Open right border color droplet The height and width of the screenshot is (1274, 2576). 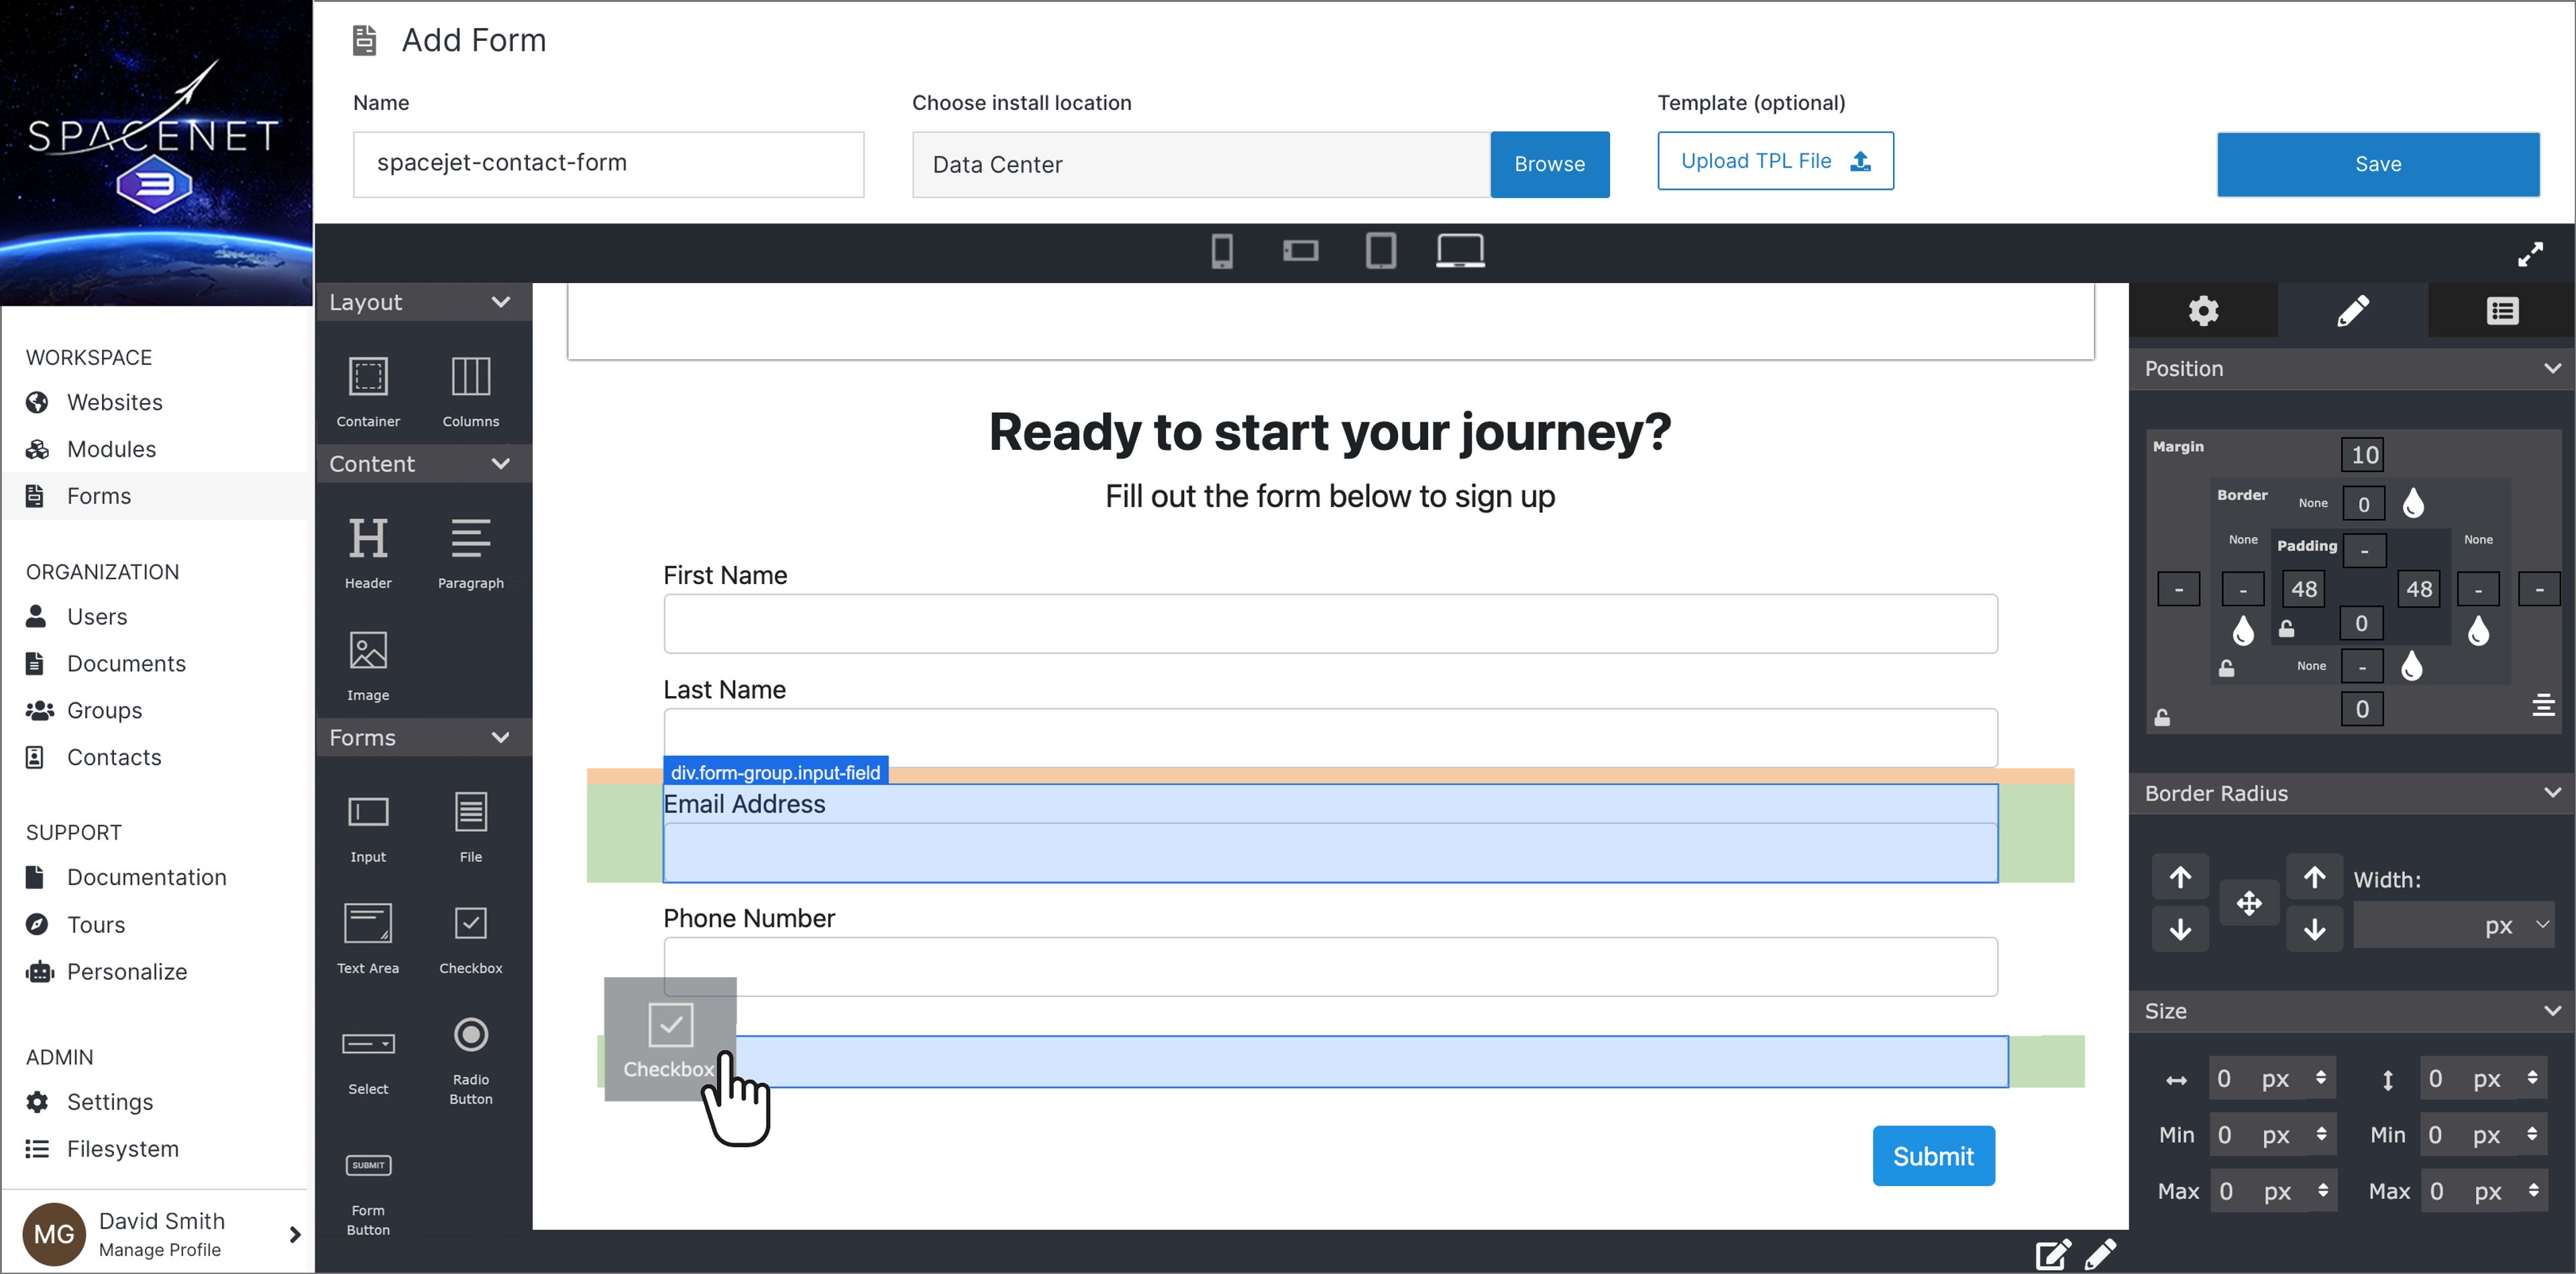tap(2478, 630)
